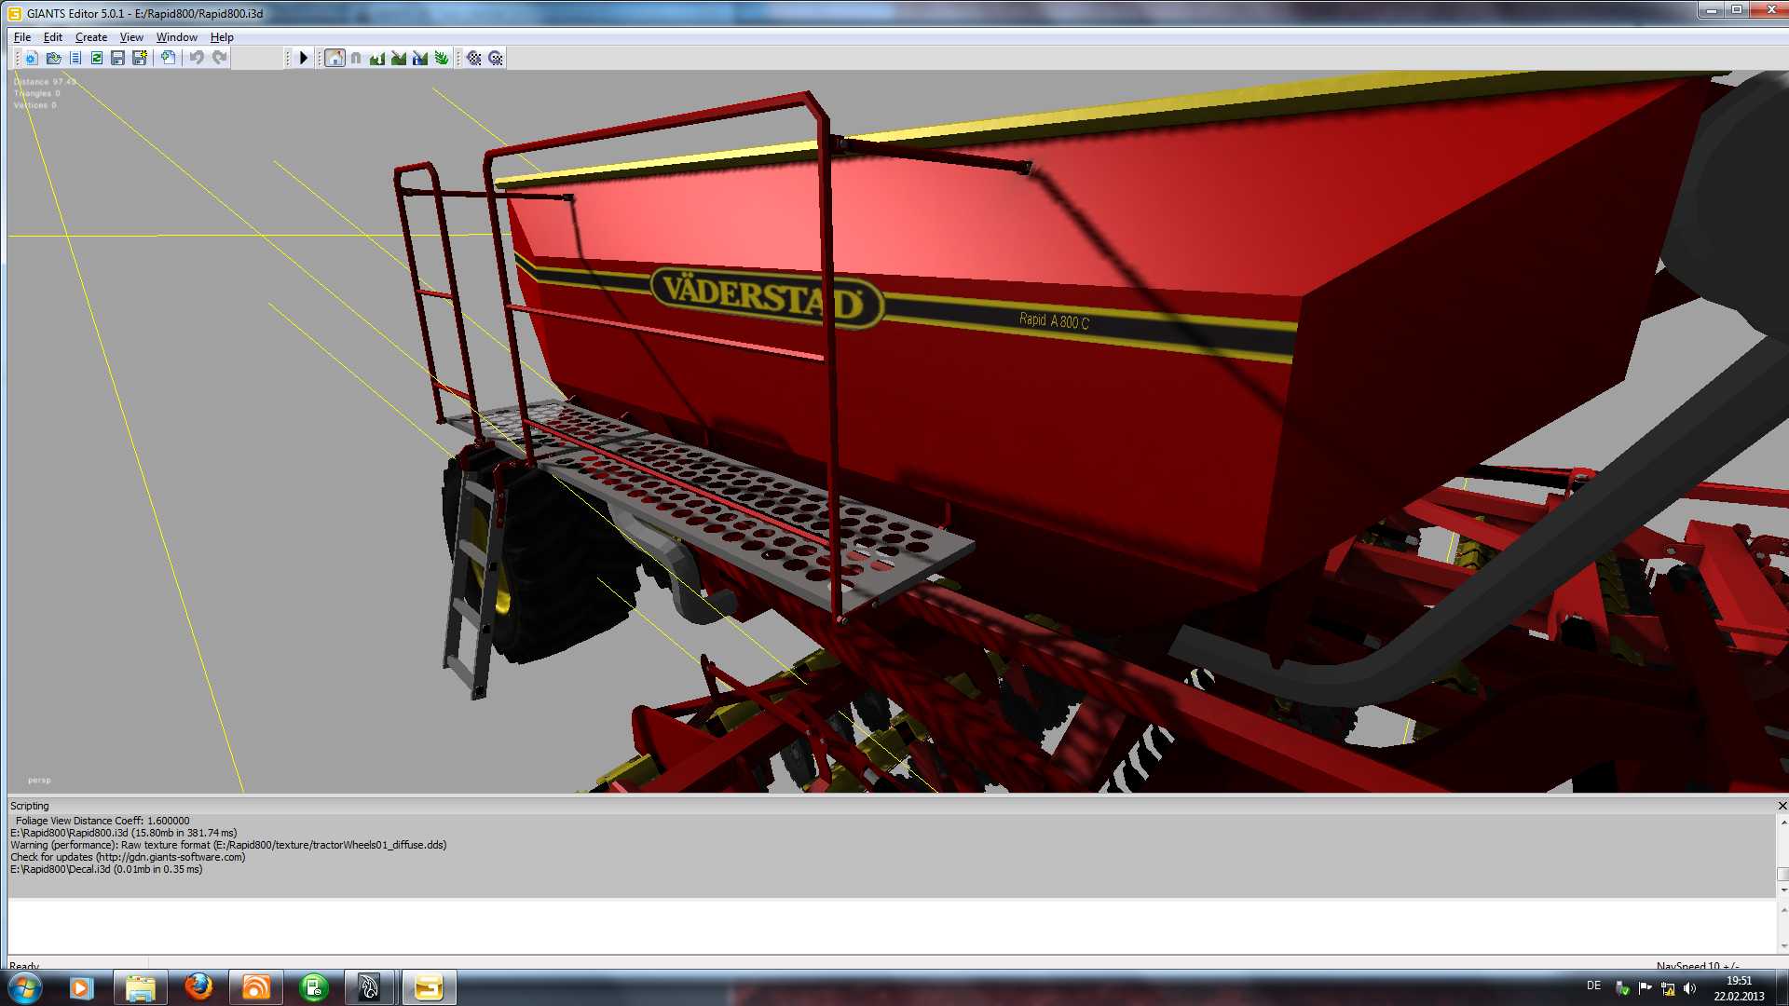This screenshot has width=1789, height=1006.
Task: Start the game with the Play button
Action: tap(303, 58)
